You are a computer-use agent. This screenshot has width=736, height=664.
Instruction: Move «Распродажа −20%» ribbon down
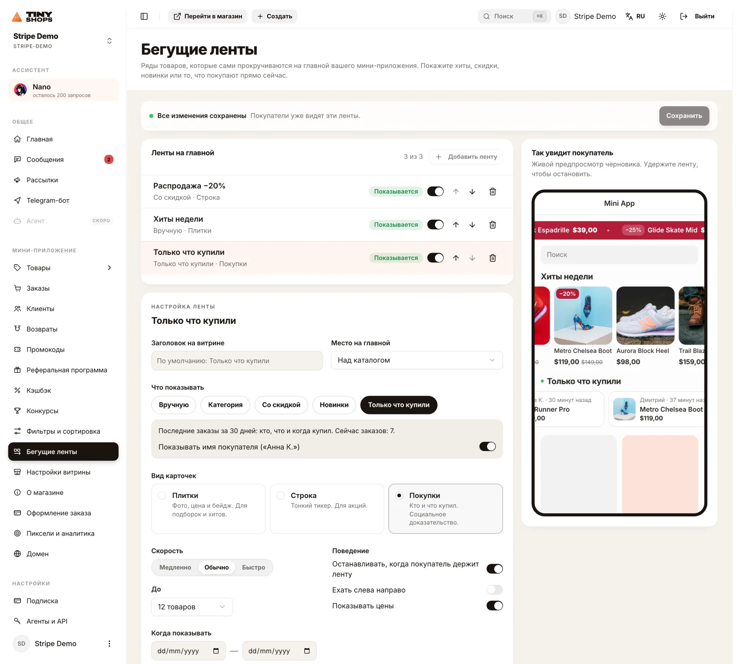(472, 192)
